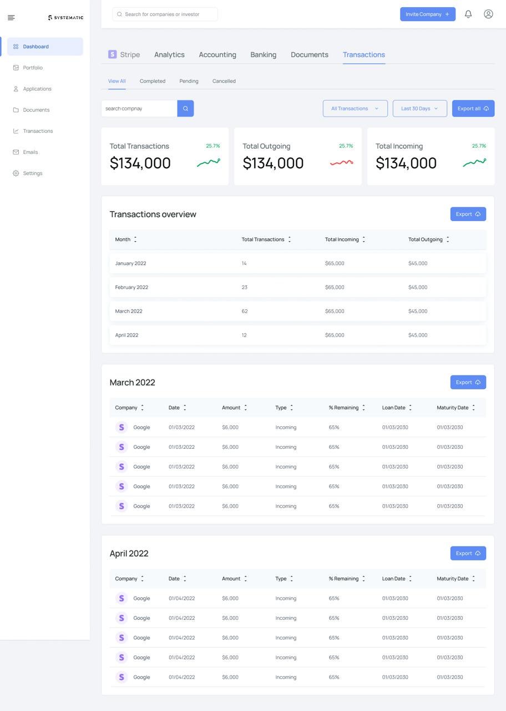Go to Dashboard in the sidebar
The image size is (506, 711).
coord(45,47)
